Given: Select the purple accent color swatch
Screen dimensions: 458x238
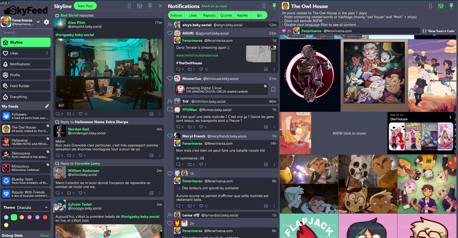Looking at the screenshot, I should (37, 217).
